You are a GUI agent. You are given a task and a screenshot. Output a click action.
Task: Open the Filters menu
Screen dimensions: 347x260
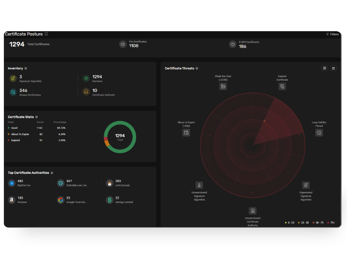(333, 34)
